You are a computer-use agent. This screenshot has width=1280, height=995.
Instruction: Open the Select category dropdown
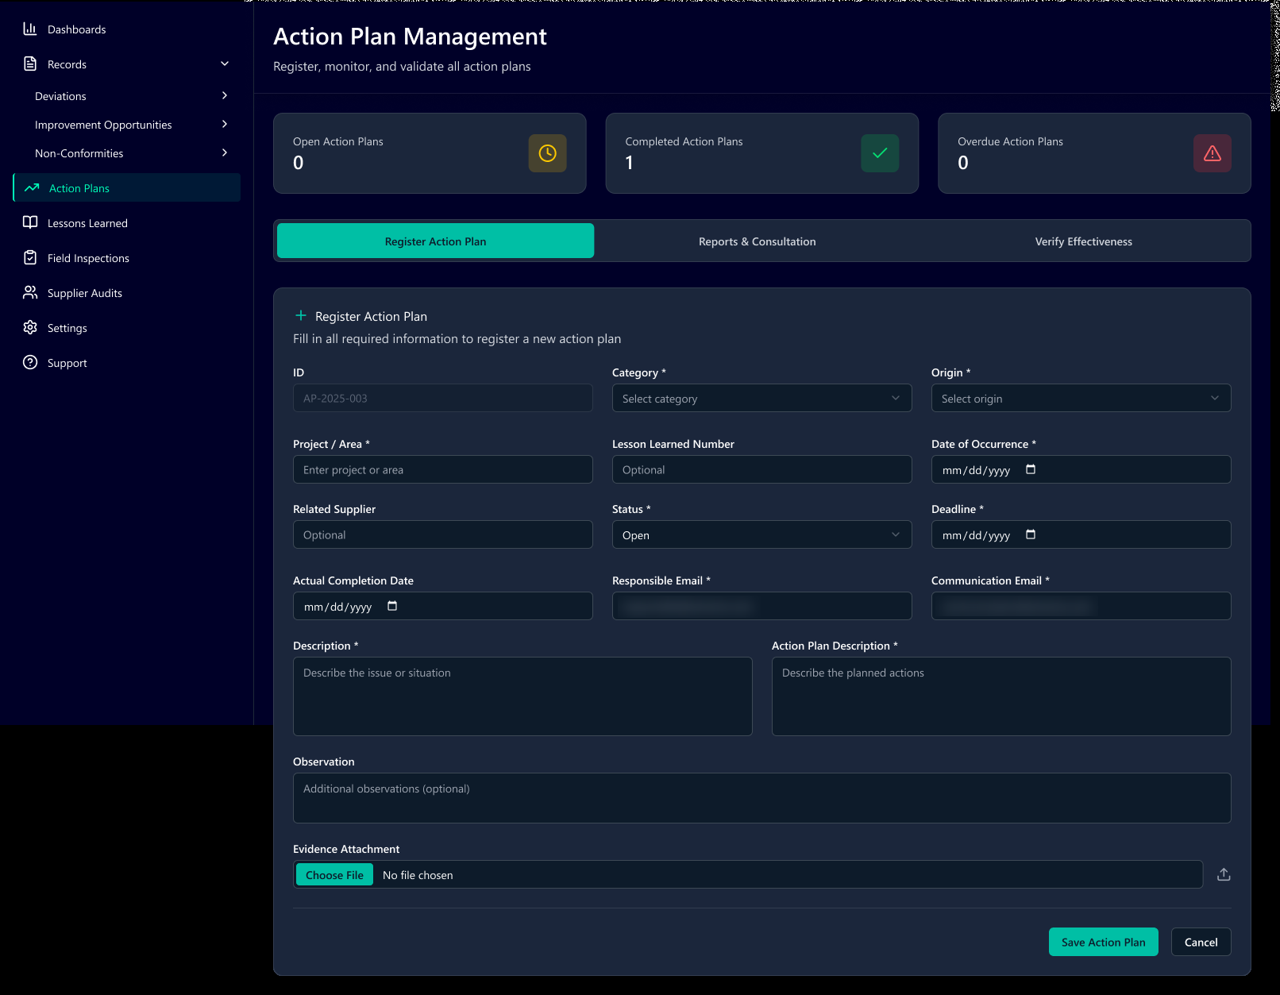click(761, 398)
